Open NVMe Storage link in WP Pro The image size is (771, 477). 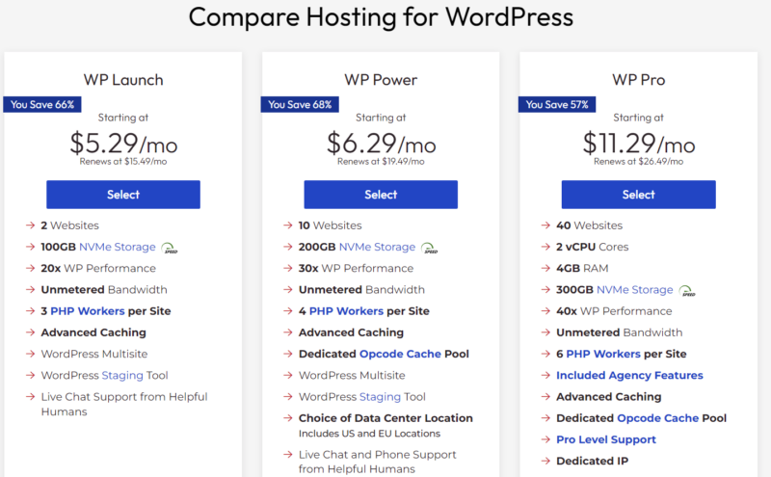pos(634,290)
